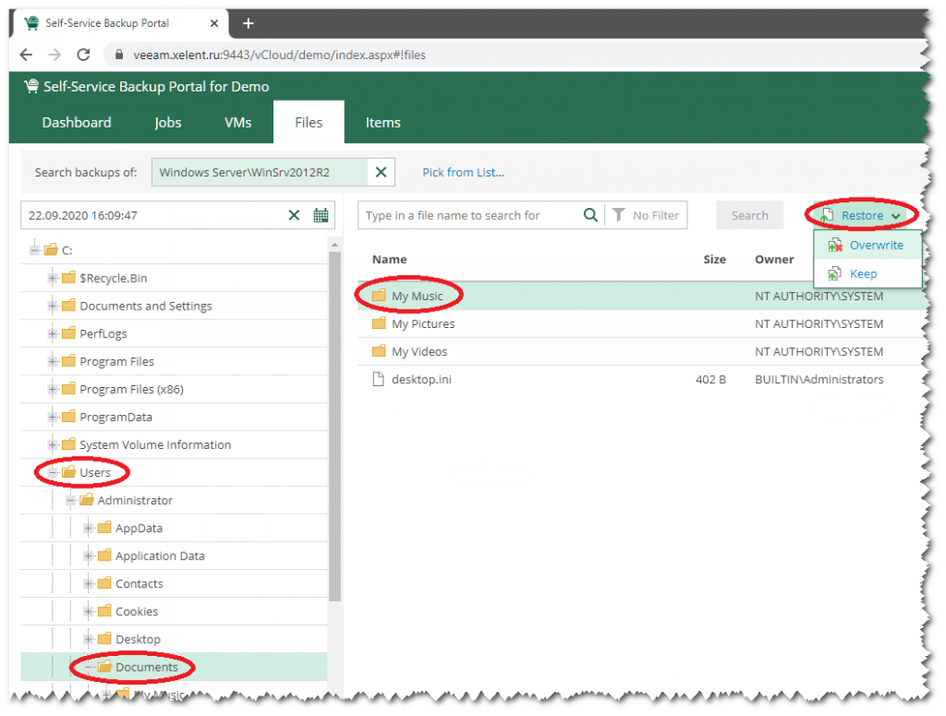Click the Cookies folder icon
The image size is (946, 716).
click(x=104, y=611)
